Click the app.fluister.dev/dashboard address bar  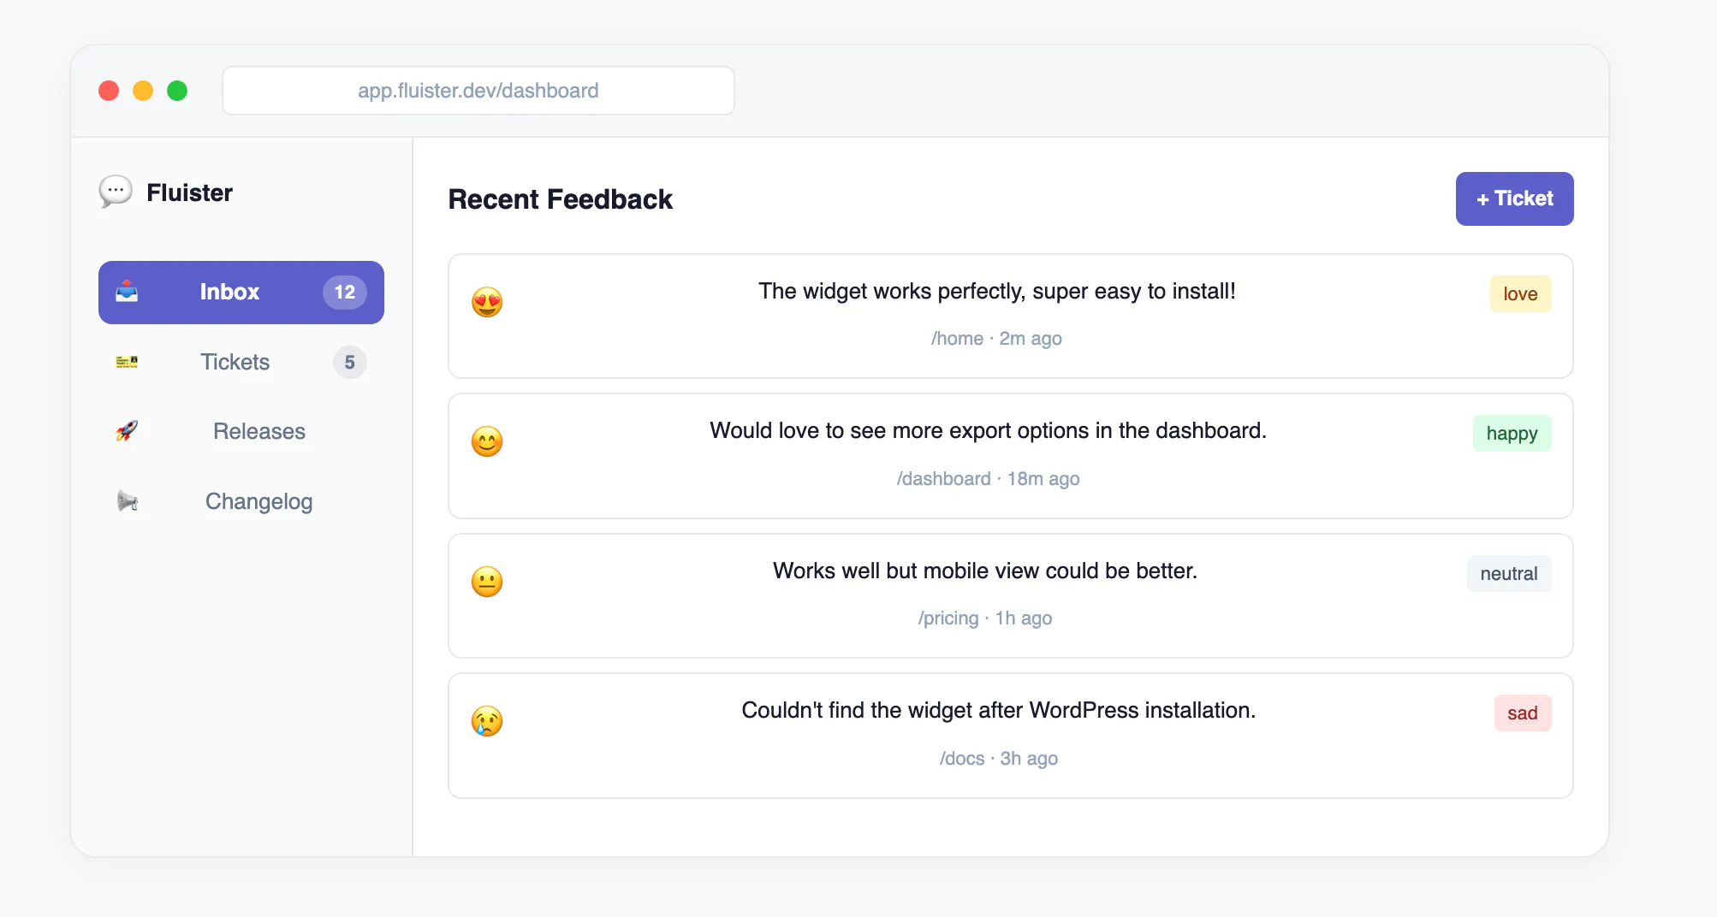point(478,91)
